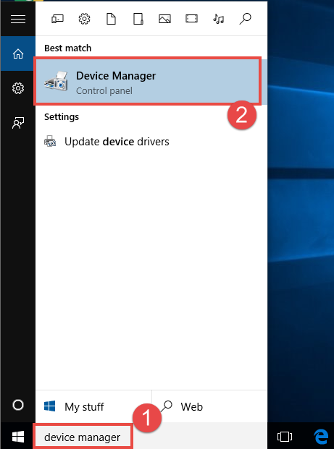Filter results by Web magnifier icon
The height and width of the screenshot is (449, 334).
(246, 19)
